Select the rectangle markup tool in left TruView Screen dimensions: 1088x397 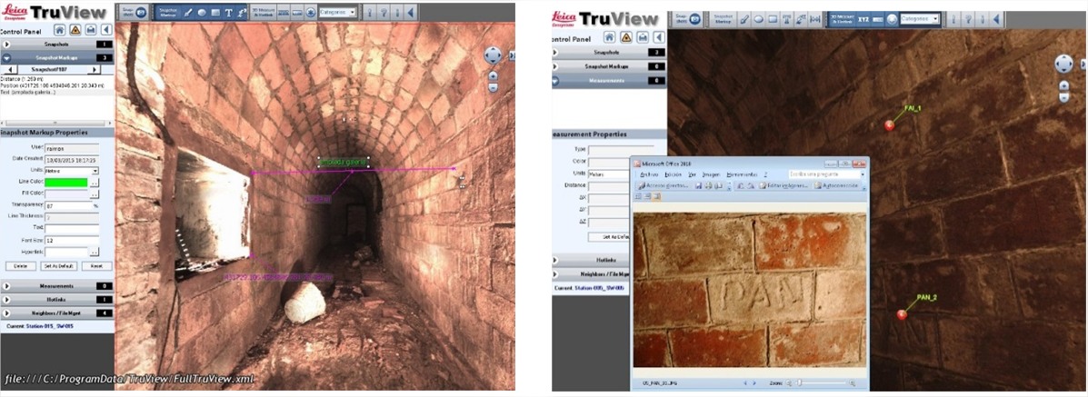[215, 13]
